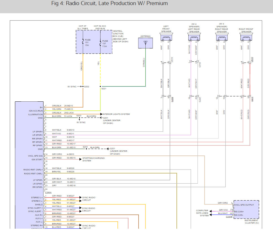
Task: Click the 'VHCL SPD SIG' pin label
Action: [35, 156]
